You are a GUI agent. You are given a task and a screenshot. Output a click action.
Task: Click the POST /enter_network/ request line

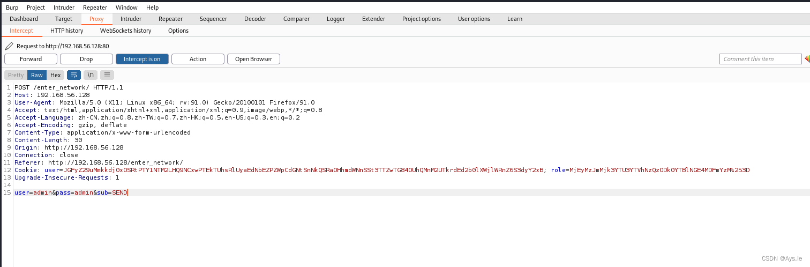pyautogui.click(x=69, y=87)
